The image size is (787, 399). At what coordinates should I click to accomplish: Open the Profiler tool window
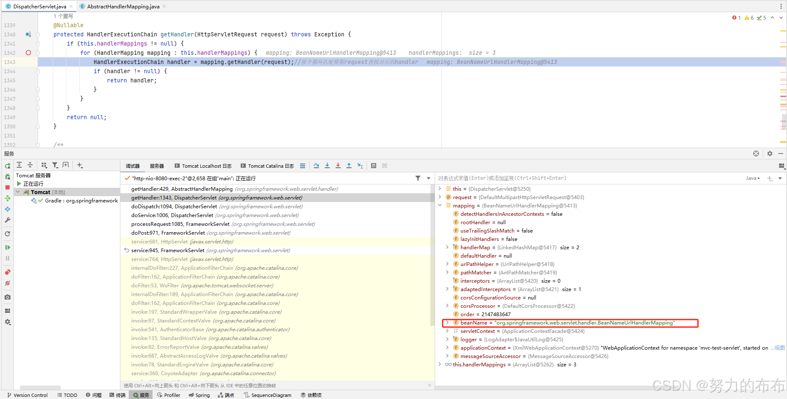[x=169, y=395]
